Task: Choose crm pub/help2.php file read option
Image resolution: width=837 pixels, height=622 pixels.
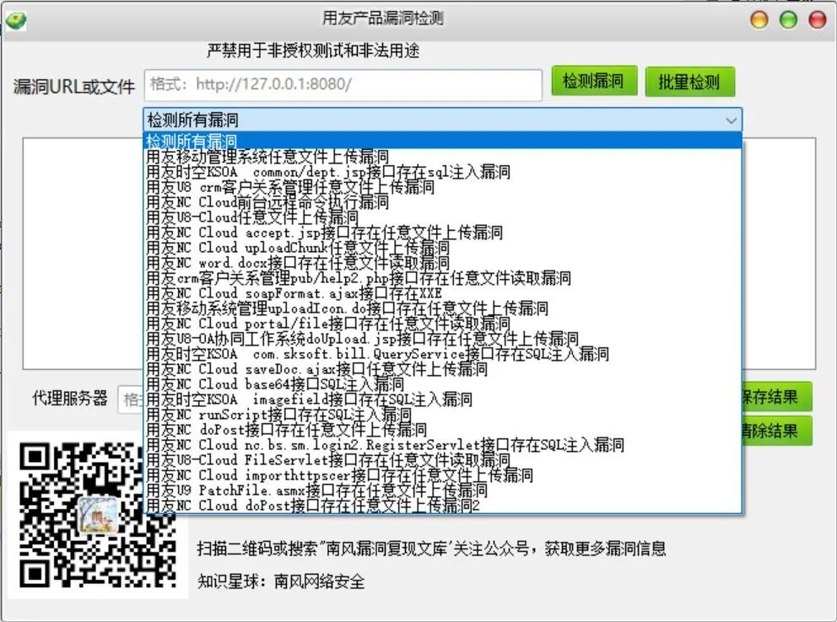Action: point(442,277)
